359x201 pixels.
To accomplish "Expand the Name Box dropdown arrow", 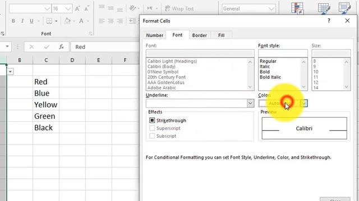I will click(7, 46).
